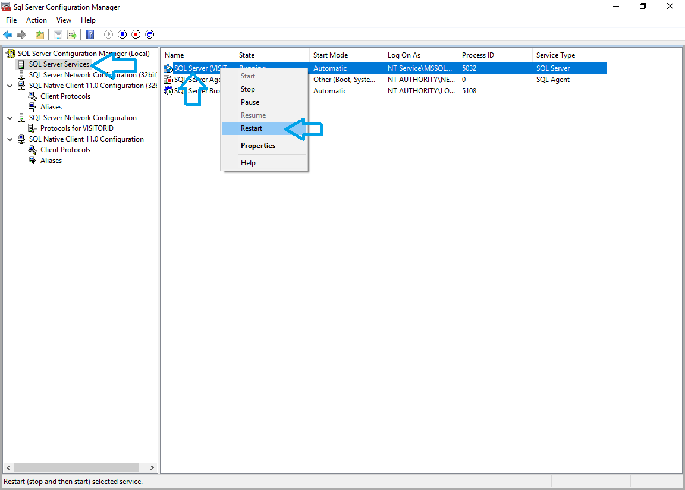Select SQL Server Services in the tree
The width and height of the screenshot is (685, 490).
coord(59,64)
